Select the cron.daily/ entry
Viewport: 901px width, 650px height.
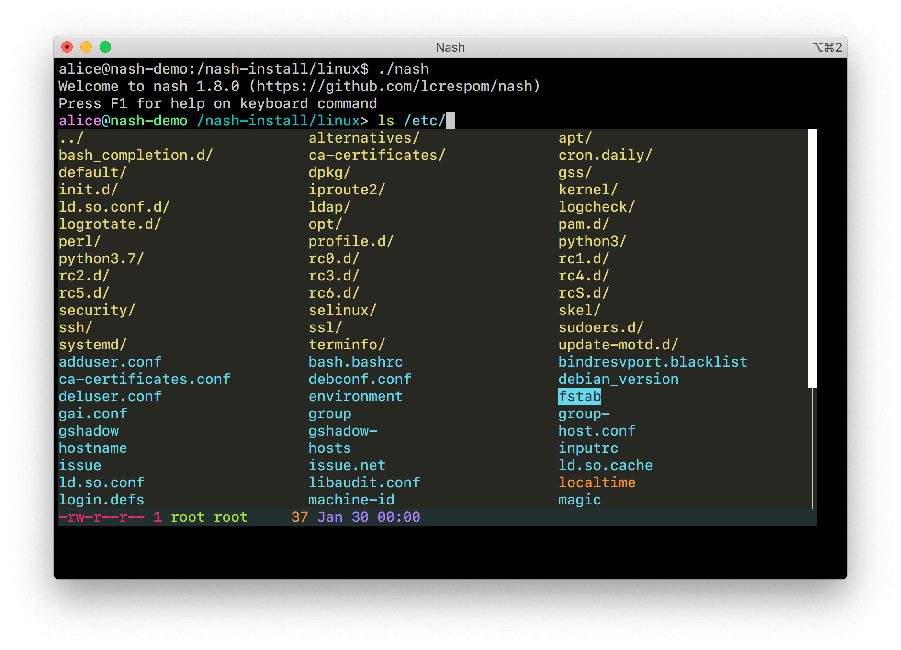[605, 155]
